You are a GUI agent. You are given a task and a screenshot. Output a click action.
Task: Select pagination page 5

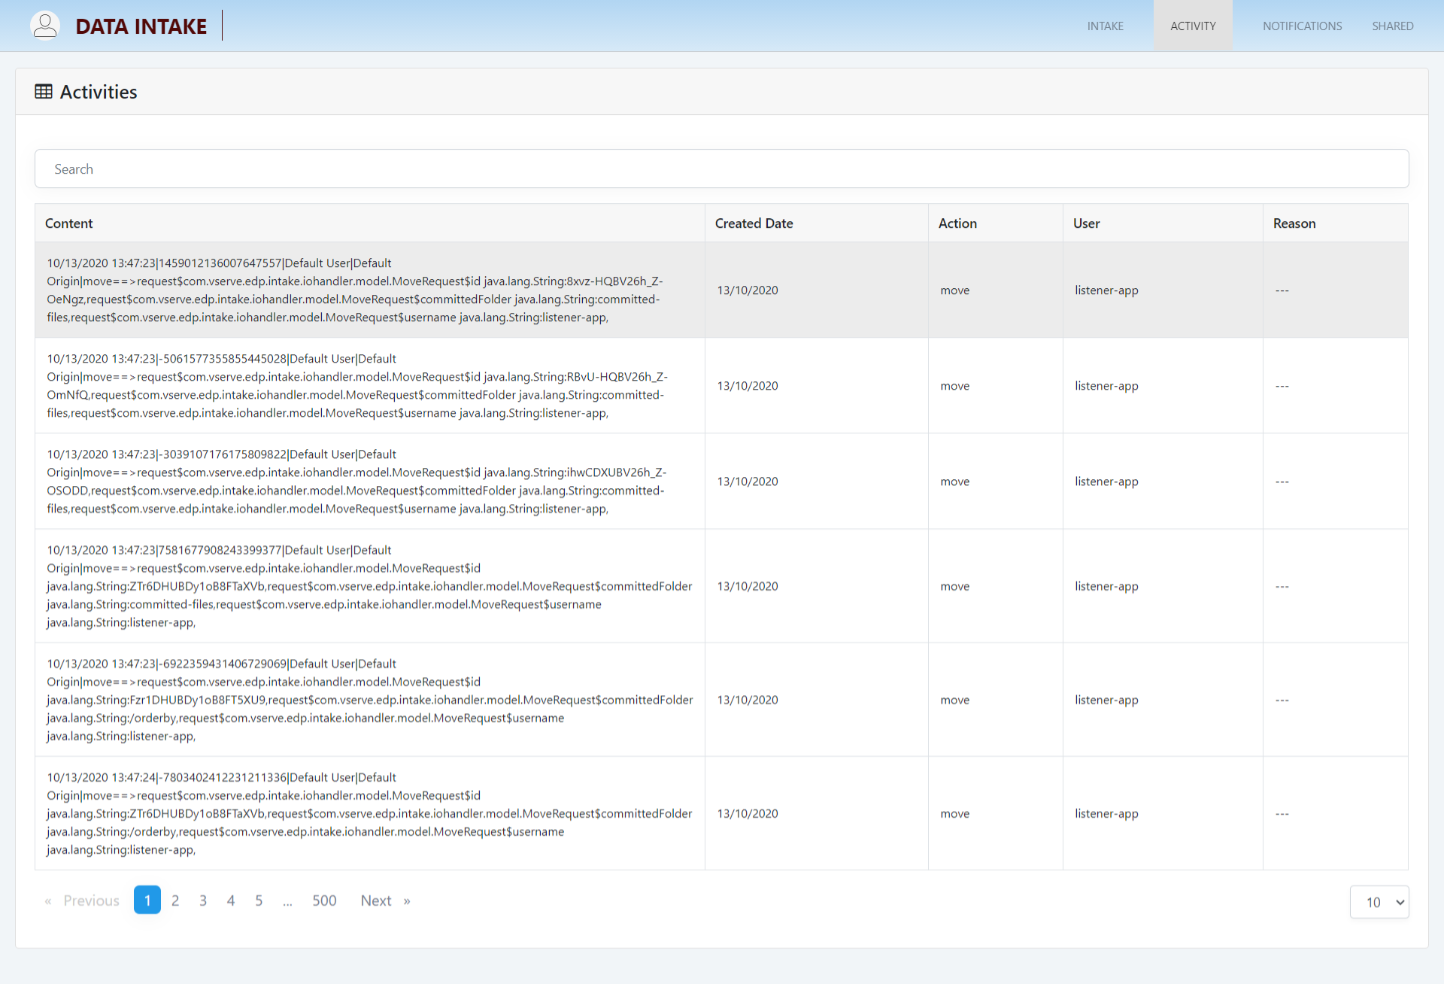259,900
